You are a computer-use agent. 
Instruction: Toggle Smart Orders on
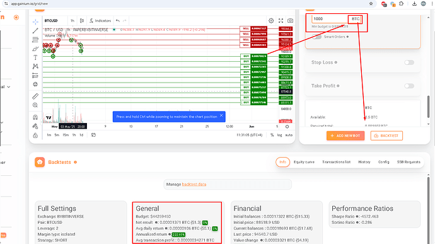coord(316,37)
